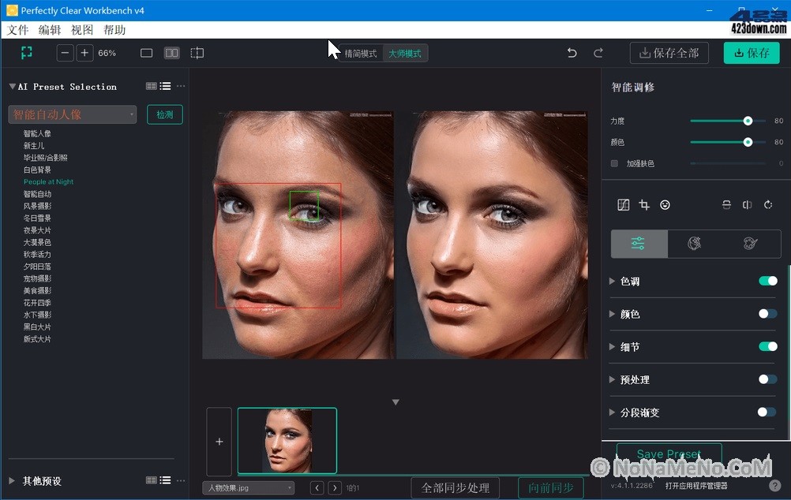Click the 检测 button
This screenshot has width=791, height=500.
[165, 114]
